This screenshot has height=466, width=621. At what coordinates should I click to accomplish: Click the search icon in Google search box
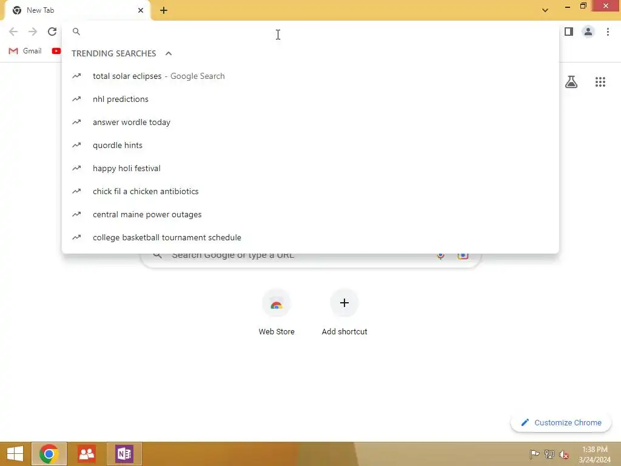click(157, 255)
